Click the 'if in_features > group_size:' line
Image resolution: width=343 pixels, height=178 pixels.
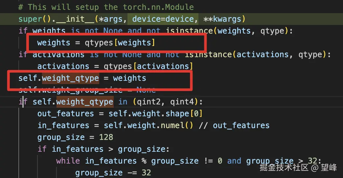click(103, 149)
